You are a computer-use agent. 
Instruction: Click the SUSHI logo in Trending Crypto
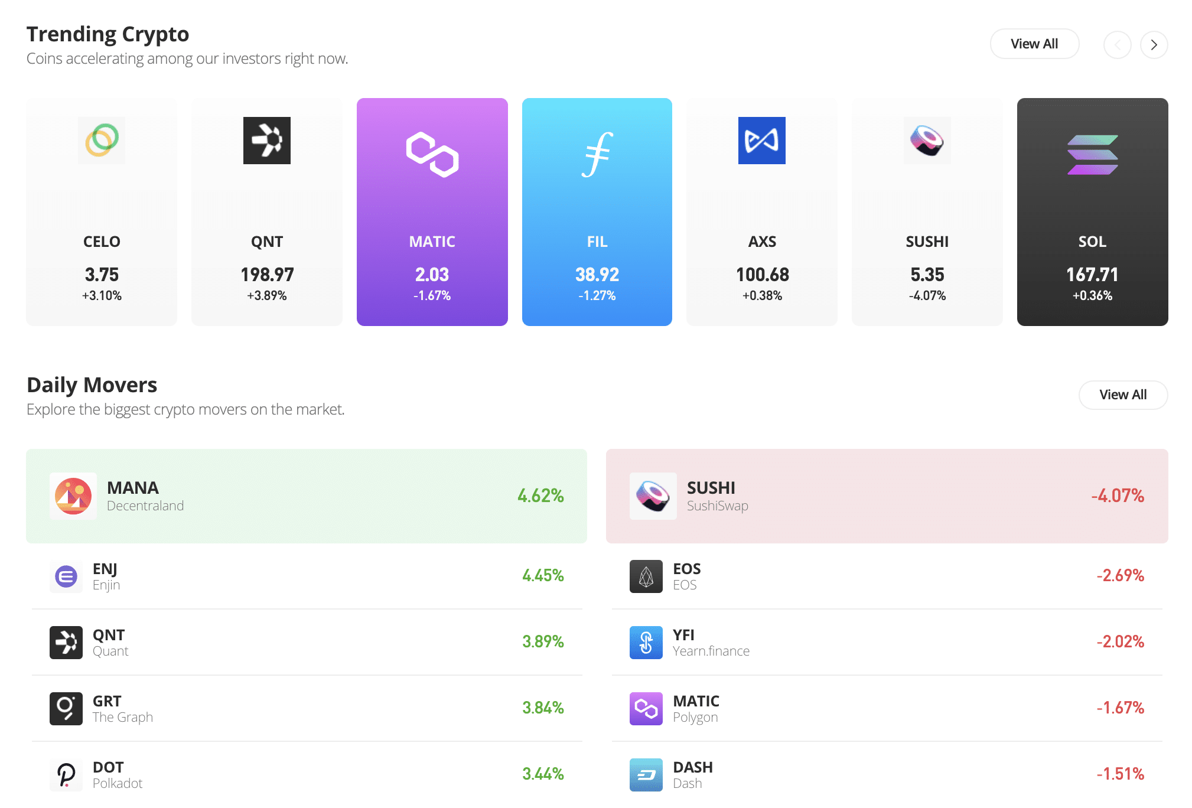click(927, 141)
